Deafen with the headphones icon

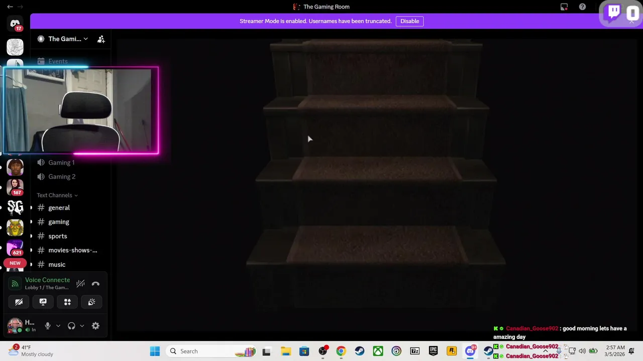pyautogui.click(x=71, y=326)
